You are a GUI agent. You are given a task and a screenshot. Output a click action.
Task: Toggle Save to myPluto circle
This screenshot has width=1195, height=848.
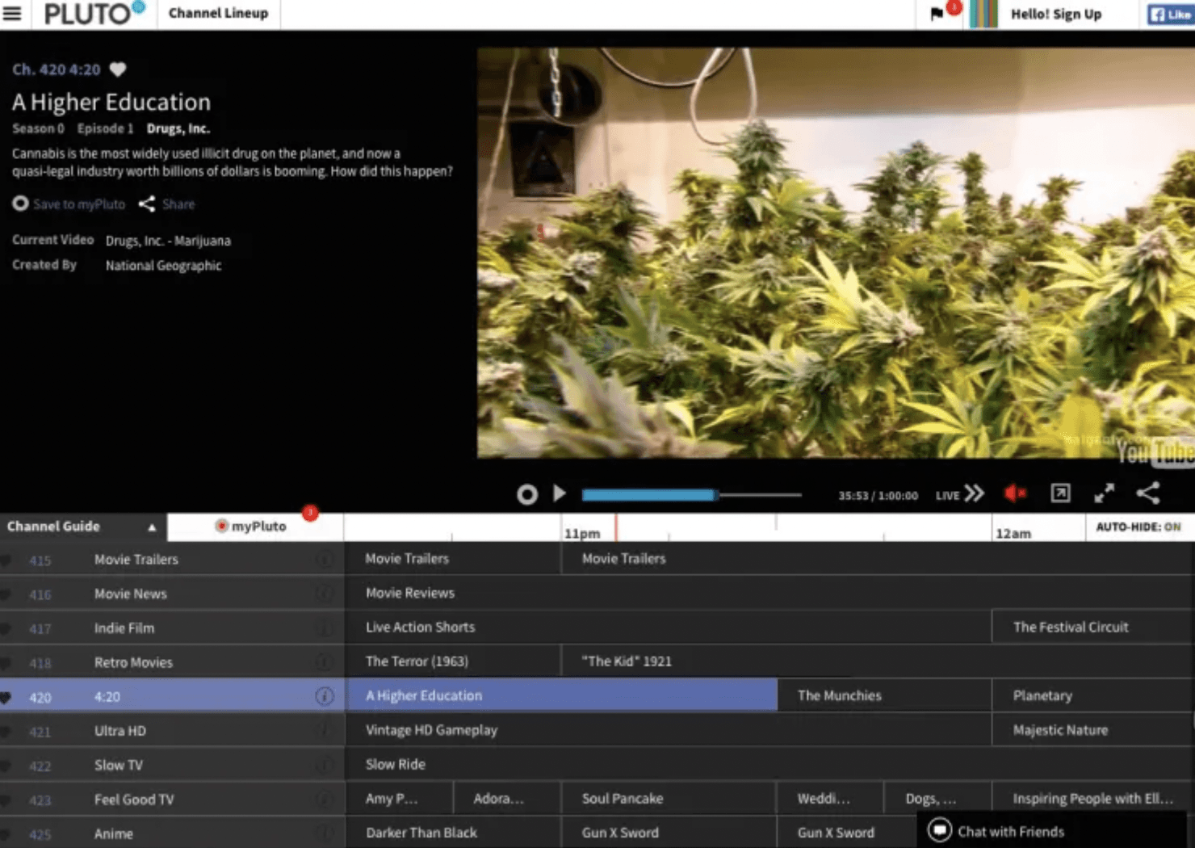tap(20, 204)
